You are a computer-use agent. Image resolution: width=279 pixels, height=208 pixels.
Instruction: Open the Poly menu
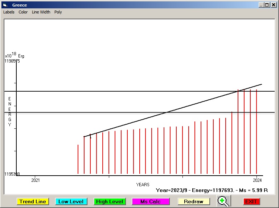58,12
